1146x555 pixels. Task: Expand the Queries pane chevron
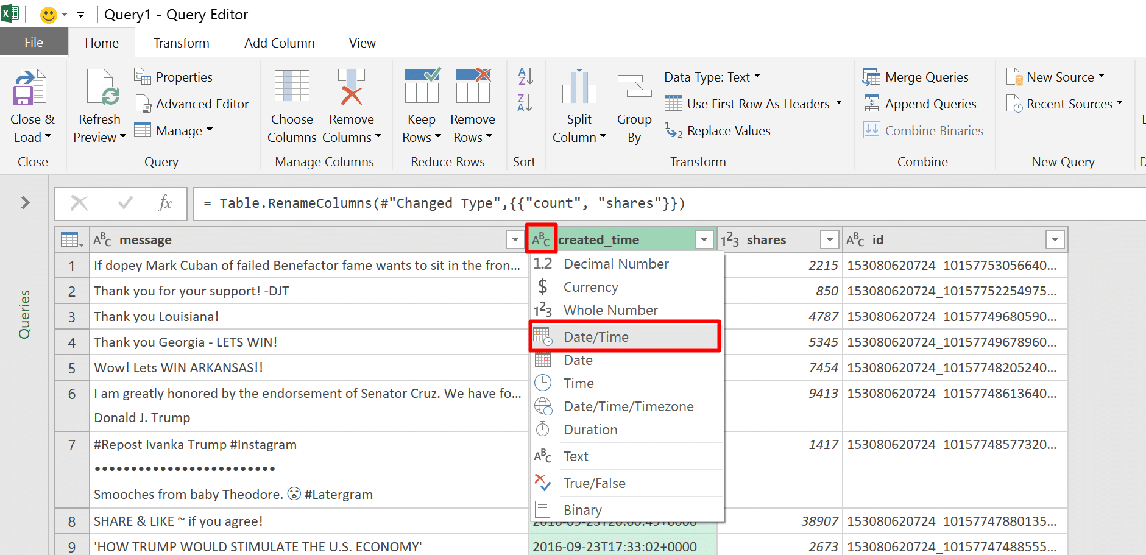click(x=26, y=202)
